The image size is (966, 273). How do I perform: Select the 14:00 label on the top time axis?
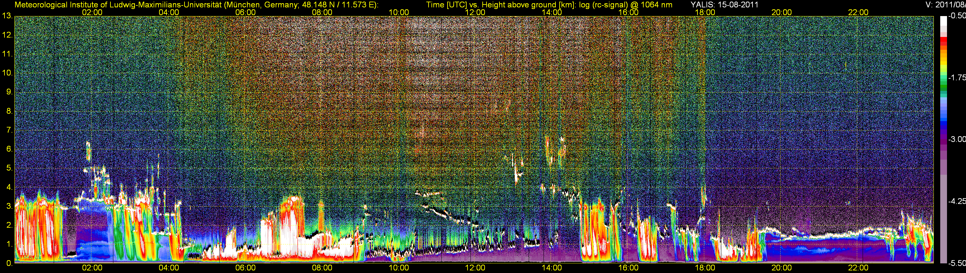552,12
